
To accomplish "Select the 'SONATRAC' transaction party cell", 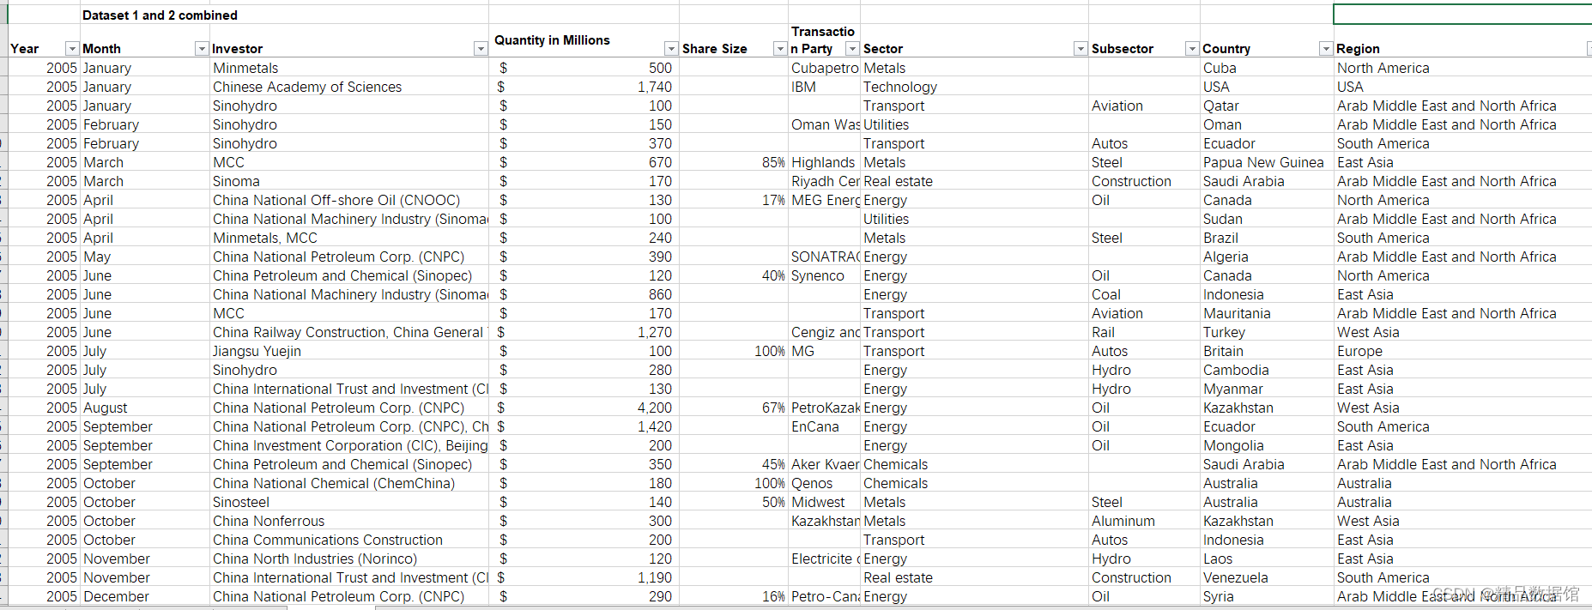I will 825,257.
